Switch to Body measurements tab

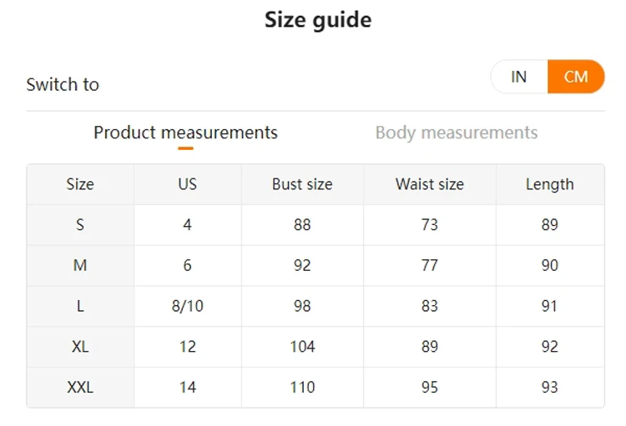[x=457, y=133]
